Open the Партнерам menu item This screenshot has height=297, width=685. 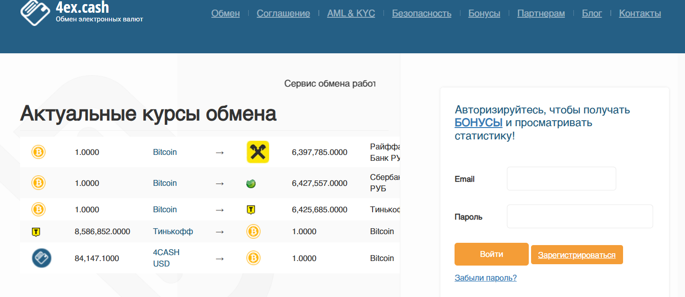pyautogui.click(x=541, y=13)
